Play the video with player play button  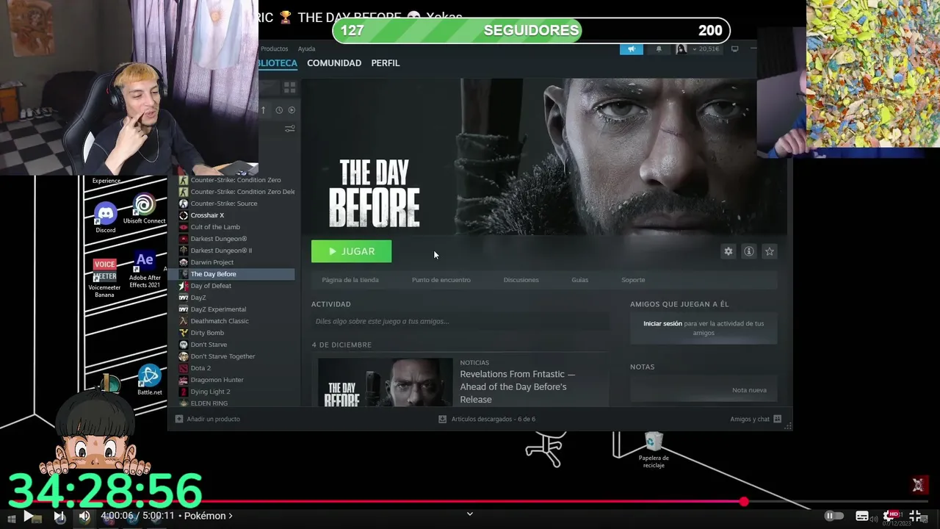pyautogui.click(x=28, y=516)
